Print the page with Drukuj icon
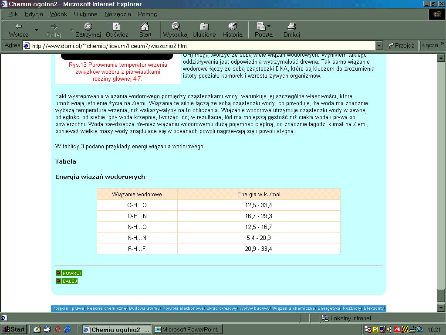446x335 pixels. pos(291,29)
